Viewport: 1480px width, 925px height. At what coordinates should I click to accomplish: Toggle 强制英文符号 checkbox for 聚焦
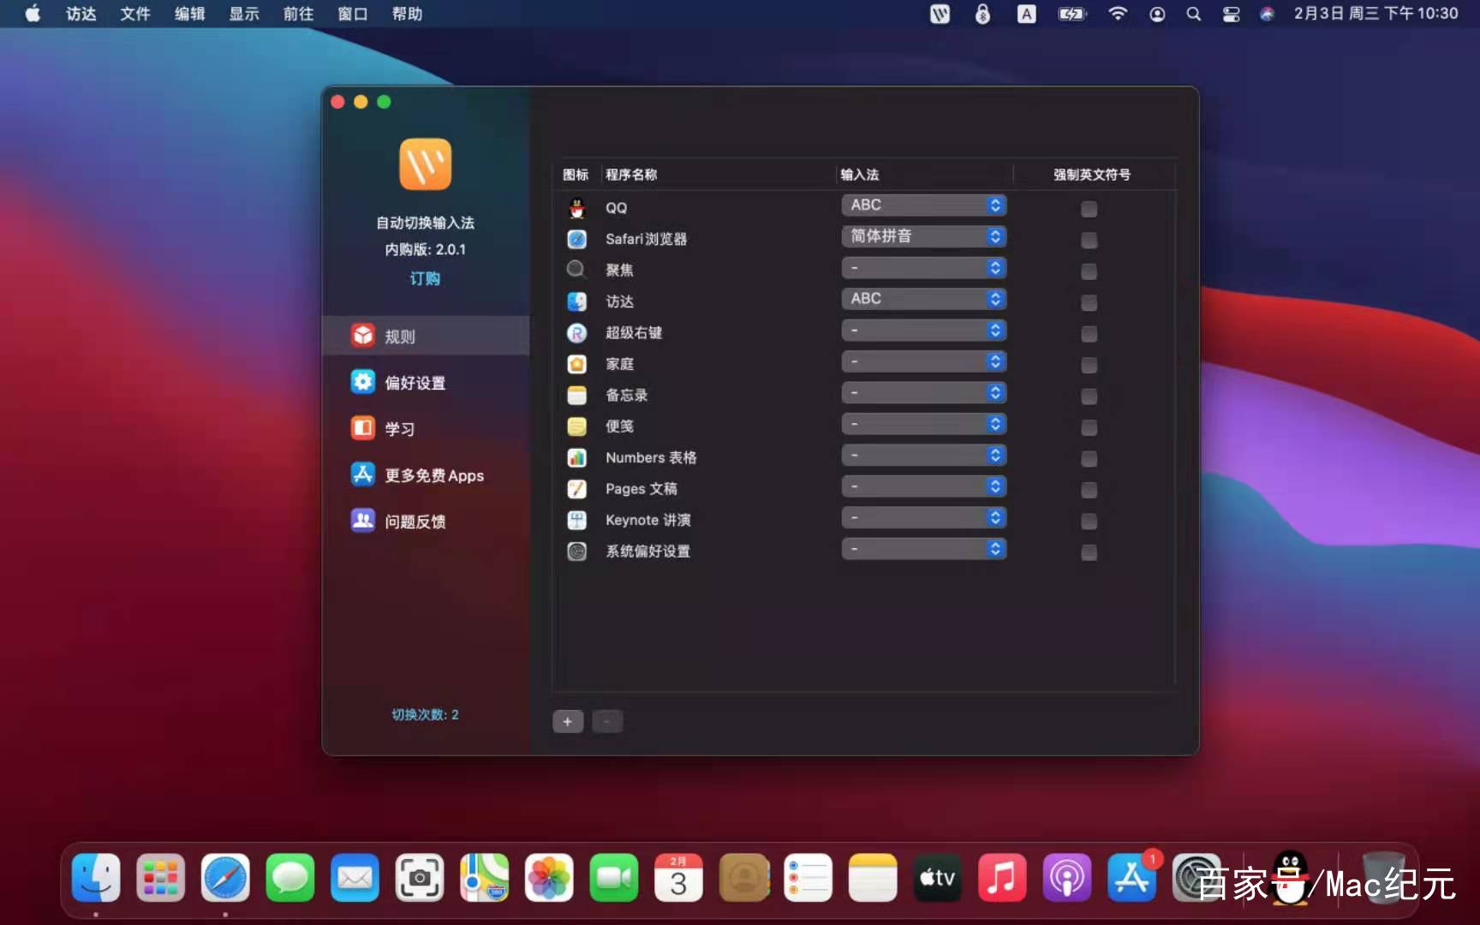click(x=1089, y=272)
